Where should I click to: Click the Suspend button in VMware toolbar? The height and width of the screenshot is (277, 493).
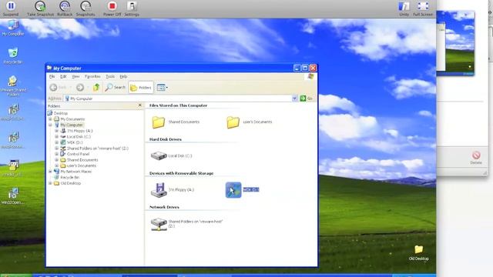pyautogui.click(x=11, y=8)
